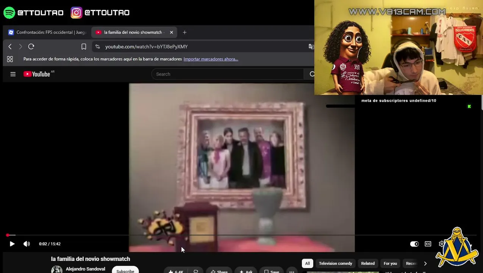Open the apps grid icon on bookmarks bar
This screenshot has width=483, height=273.
pos(10,59)
